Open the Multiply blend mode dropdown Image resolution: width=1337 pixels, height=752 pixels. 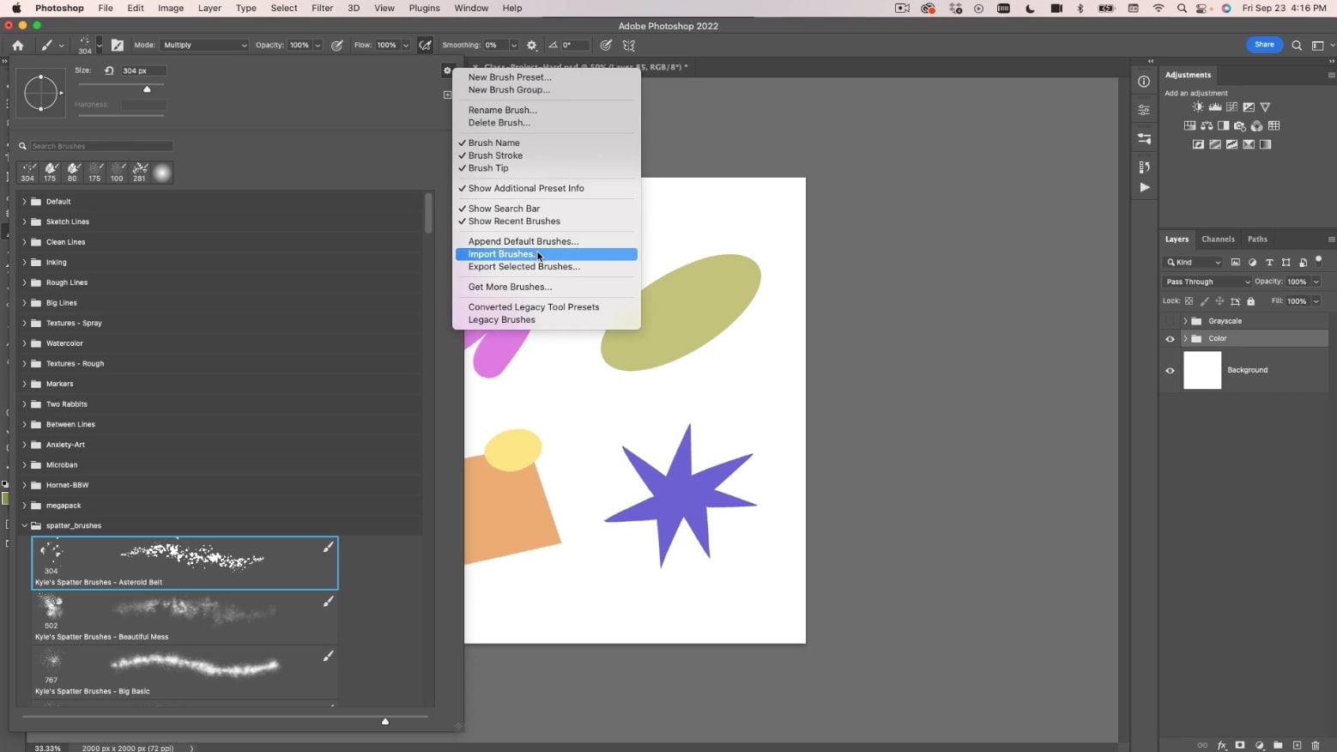point(204,45)
